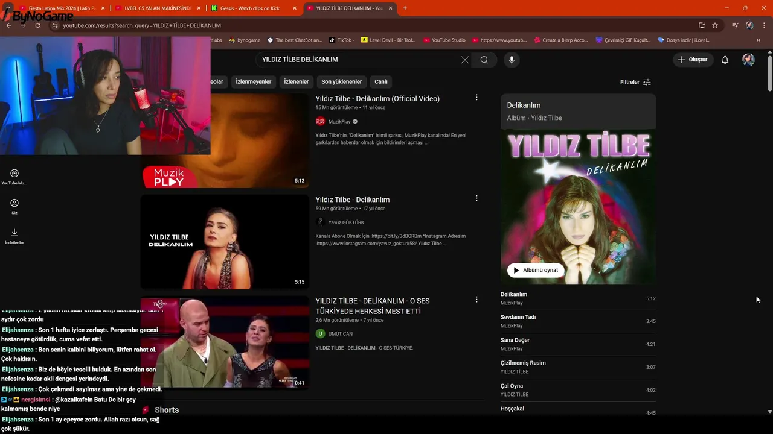Select the Canlı filter chip
Viewport: 773px width, 434px height.
click(x=381, y=81)
